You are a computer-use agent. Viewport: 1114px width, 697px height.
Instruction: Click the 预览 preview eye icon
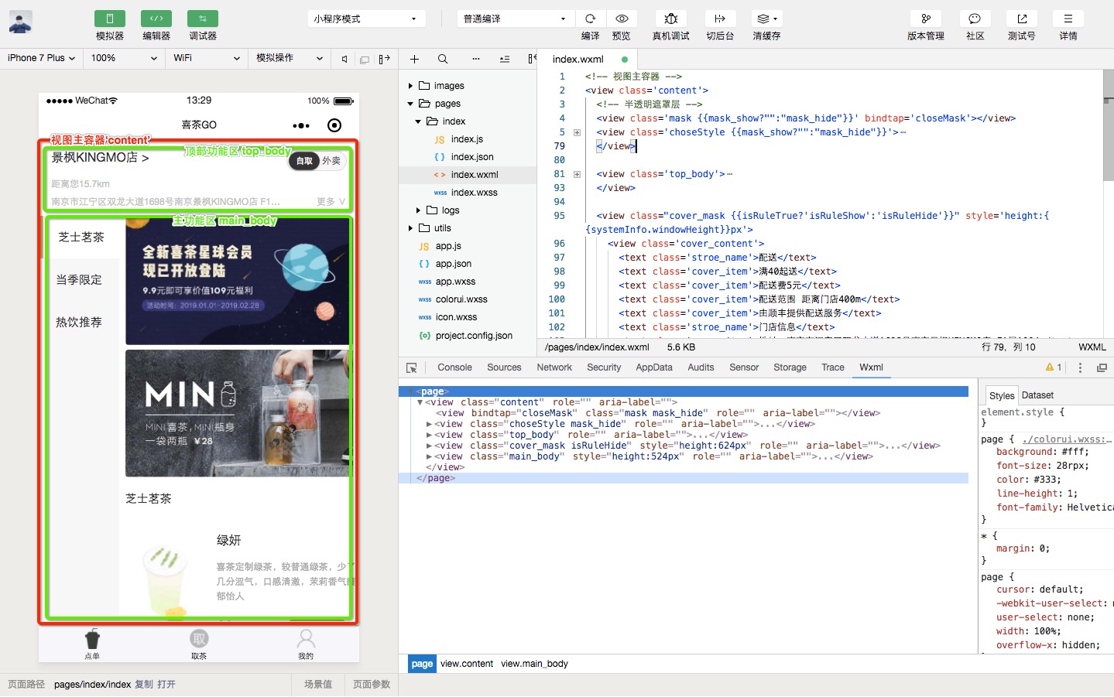point(622,19)
